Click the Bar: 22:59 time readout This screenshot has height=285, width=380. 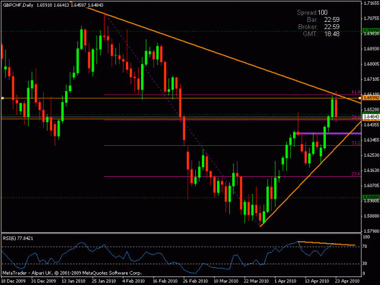tap(323, 19)
